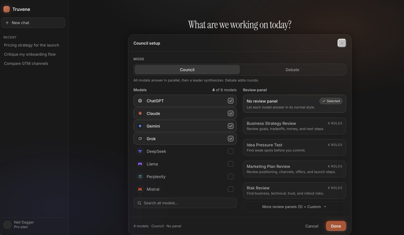Open Compare GTM channels chat
404x235 pixels.
pos(26,63)
